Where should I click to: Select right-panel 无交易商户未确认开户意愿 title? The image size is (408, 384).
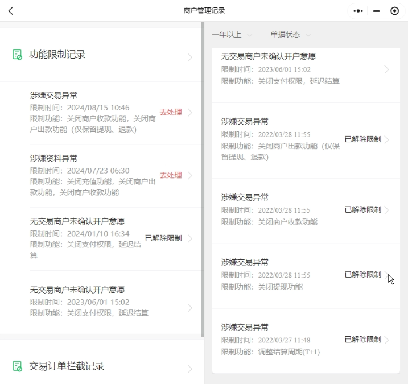(x=269, y=56)
